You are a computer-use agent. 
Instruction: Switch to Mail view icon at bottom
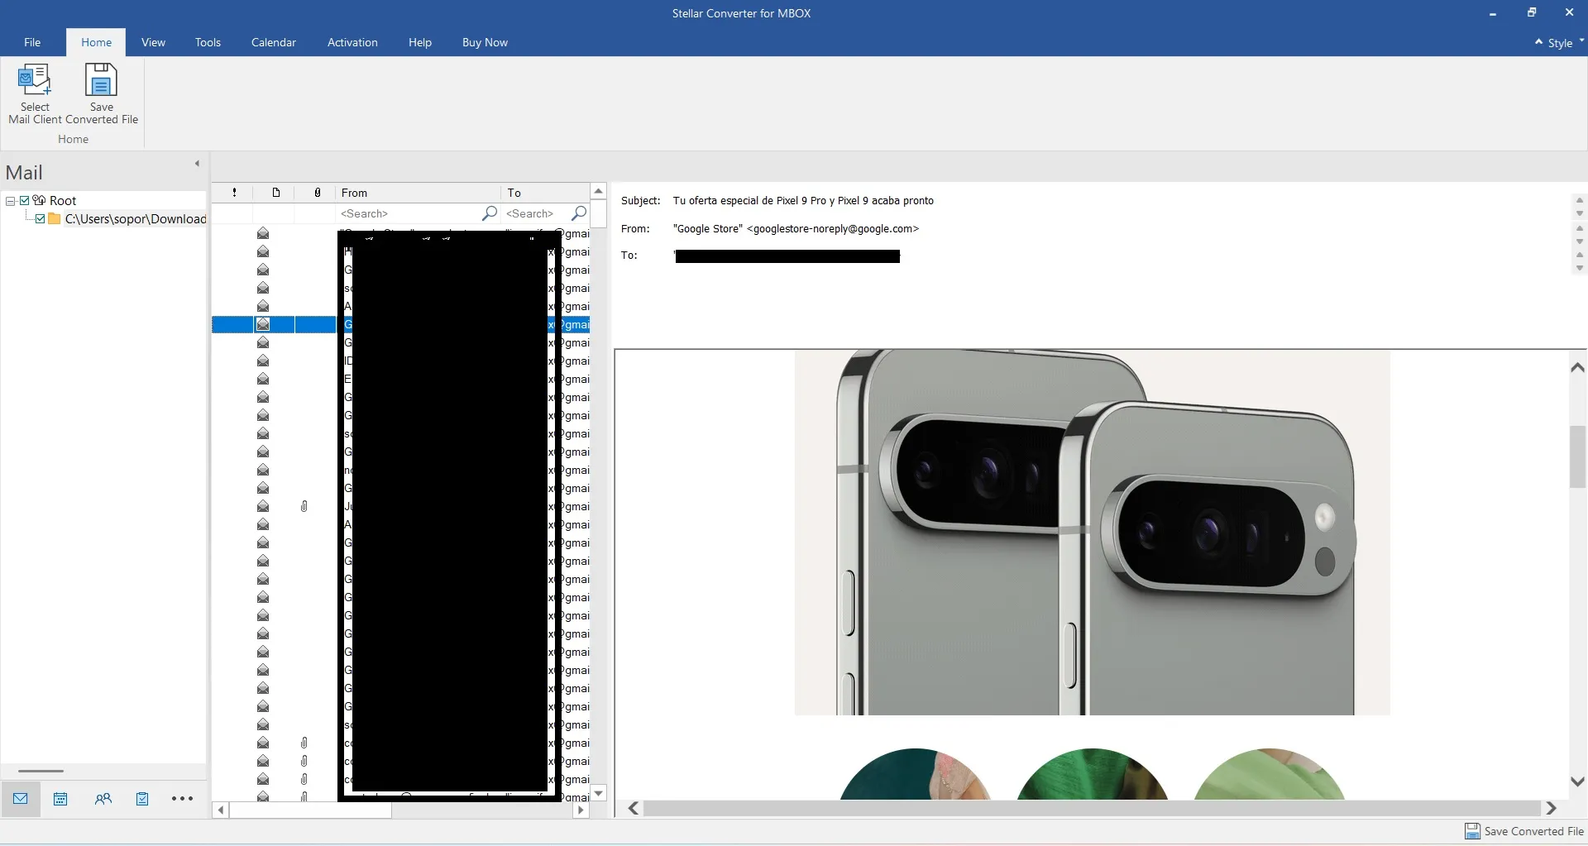coord(21,799)
